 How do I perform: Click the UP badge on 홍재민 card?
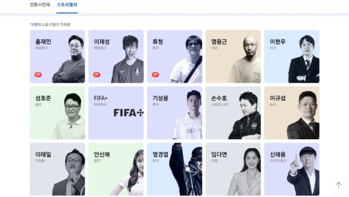click(x=38, y=75)
